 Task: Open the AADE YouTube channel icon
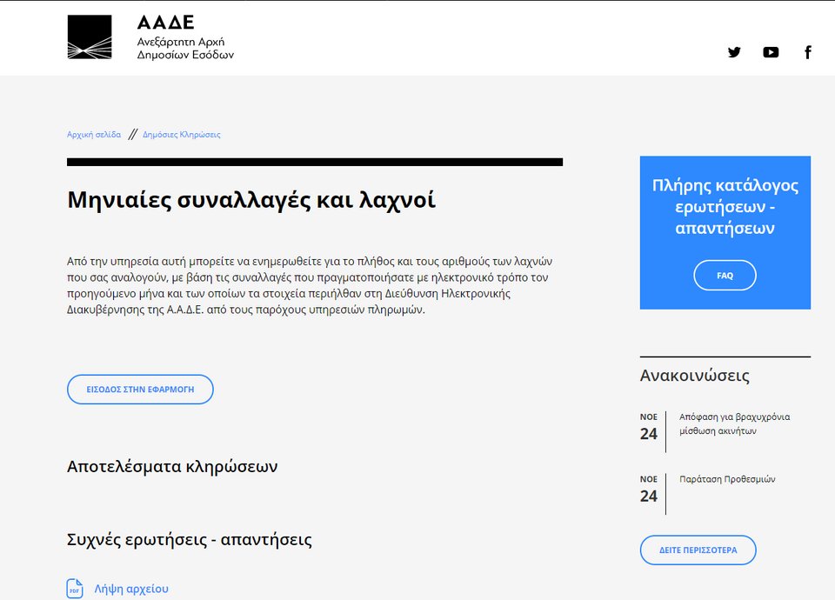click(771, 52)
